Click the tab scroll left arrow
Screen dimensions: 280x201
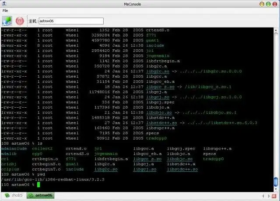point(263,196)
